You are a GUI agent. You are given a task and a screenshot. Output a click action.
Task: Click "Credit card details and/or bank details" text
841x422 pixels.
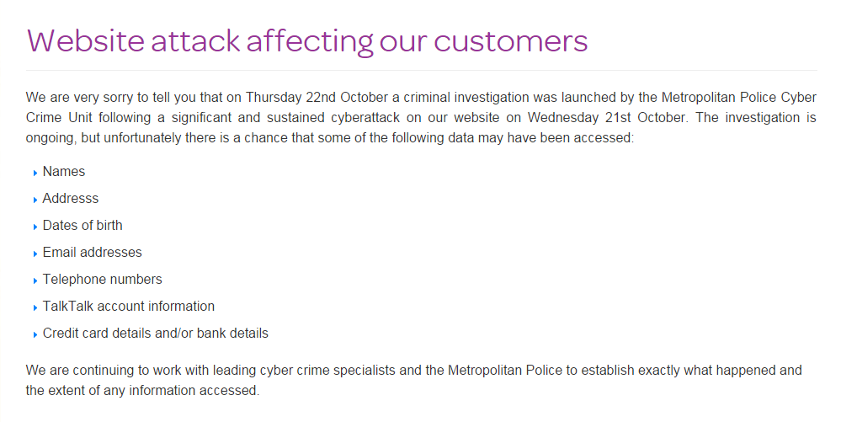point(156,334)
